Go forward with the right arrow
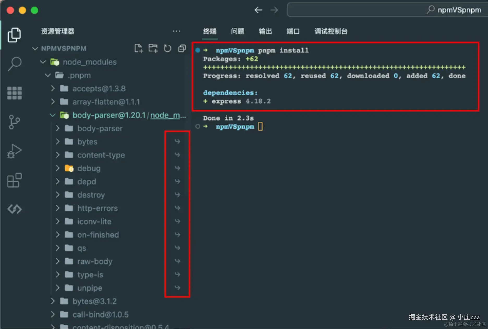Image resolution: width=488 pixels, height=329 pixels. [274, 10]
